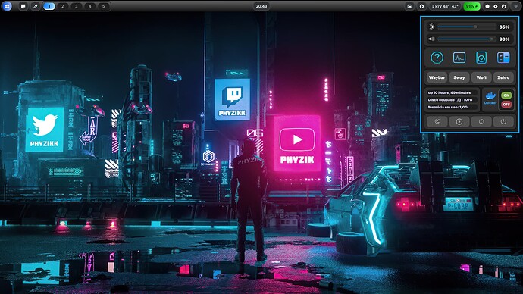This screenshot has width=523, height=294.
Task: Open the picture/wallpaper icon in top bar
Action: [x=409, y=6]
